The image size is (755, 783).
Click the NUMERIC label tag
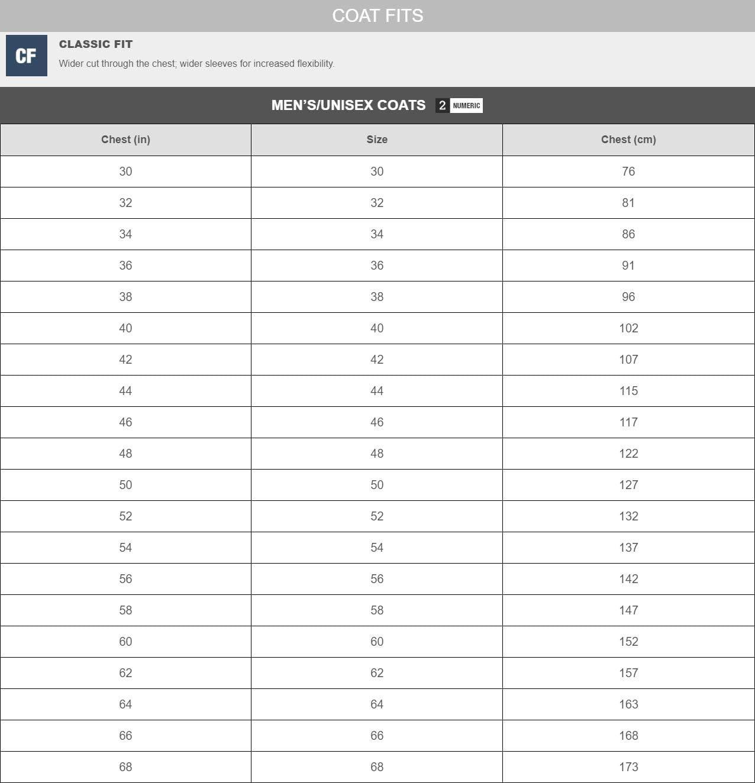[x=466, y=106]
